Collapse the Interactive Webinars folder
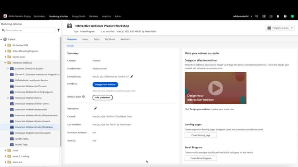This screenshot has height=167, width=298. point(5,63)
